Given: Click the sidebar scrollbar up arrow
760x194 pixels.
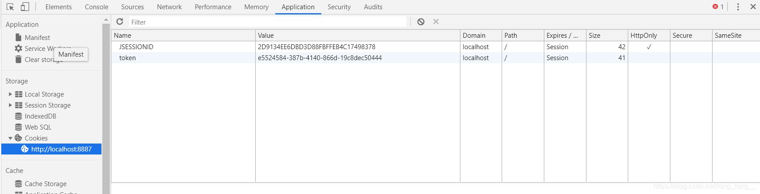Looking at the screenshot, I should pyautogui.click(x=106, y=20).
